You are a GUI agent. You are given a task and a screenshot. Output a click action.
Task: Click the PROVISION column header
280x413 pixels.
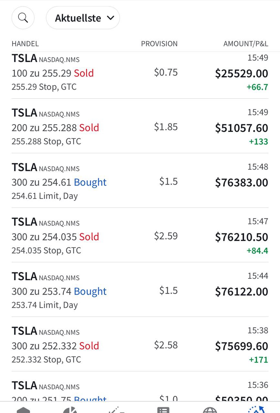[159, 44]
